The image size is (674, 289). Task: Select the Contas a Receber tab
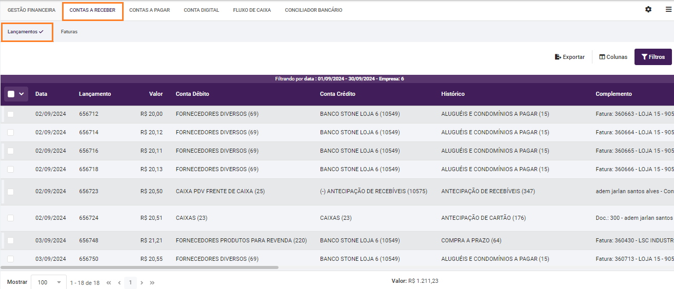(x=92, y=10)
